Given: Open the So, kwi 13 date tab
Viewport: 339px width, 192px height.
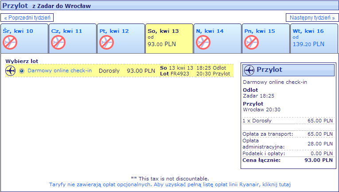Looking at the screenshot, I should (169, 39).
